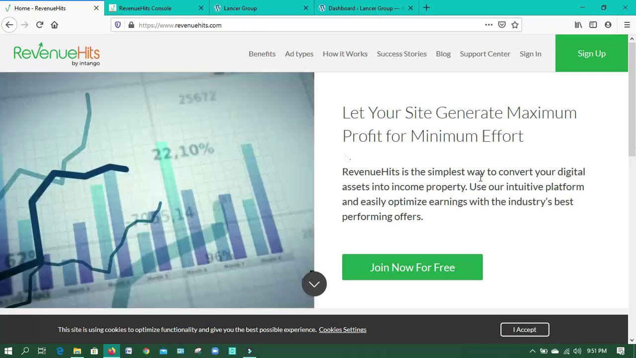This screenshot has height=358, width=636.
Task: Open Task View on taskbar
Action: (x=42, y=351)
